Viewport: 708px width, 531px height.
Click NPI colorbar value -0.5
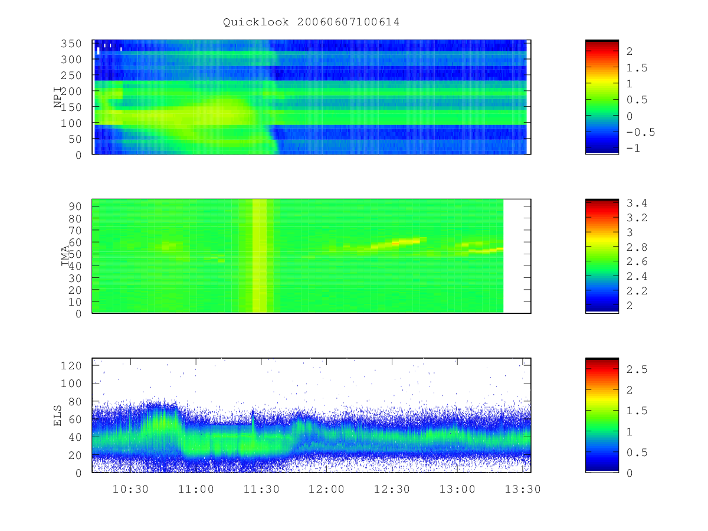pos(641,132)
